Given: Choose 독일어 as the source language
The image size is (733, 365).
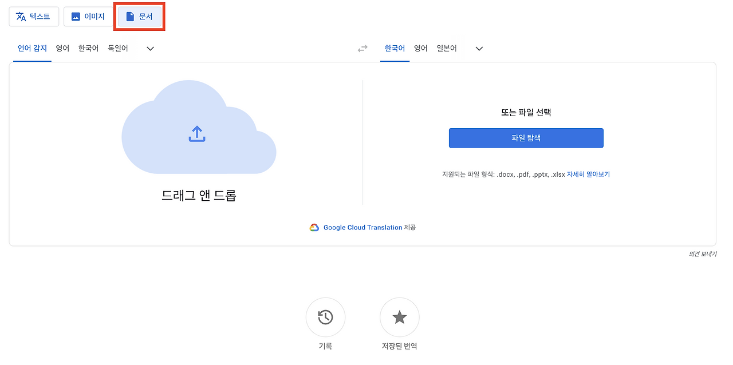Looking at the screenshot, I should point(117,48).
